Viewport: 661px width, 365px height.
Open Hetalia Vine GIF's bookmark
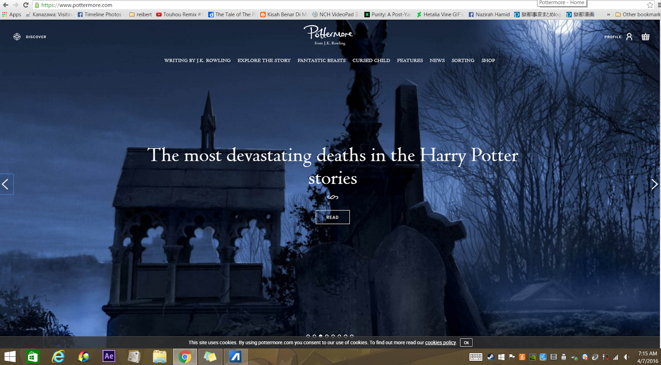[440, 14]
